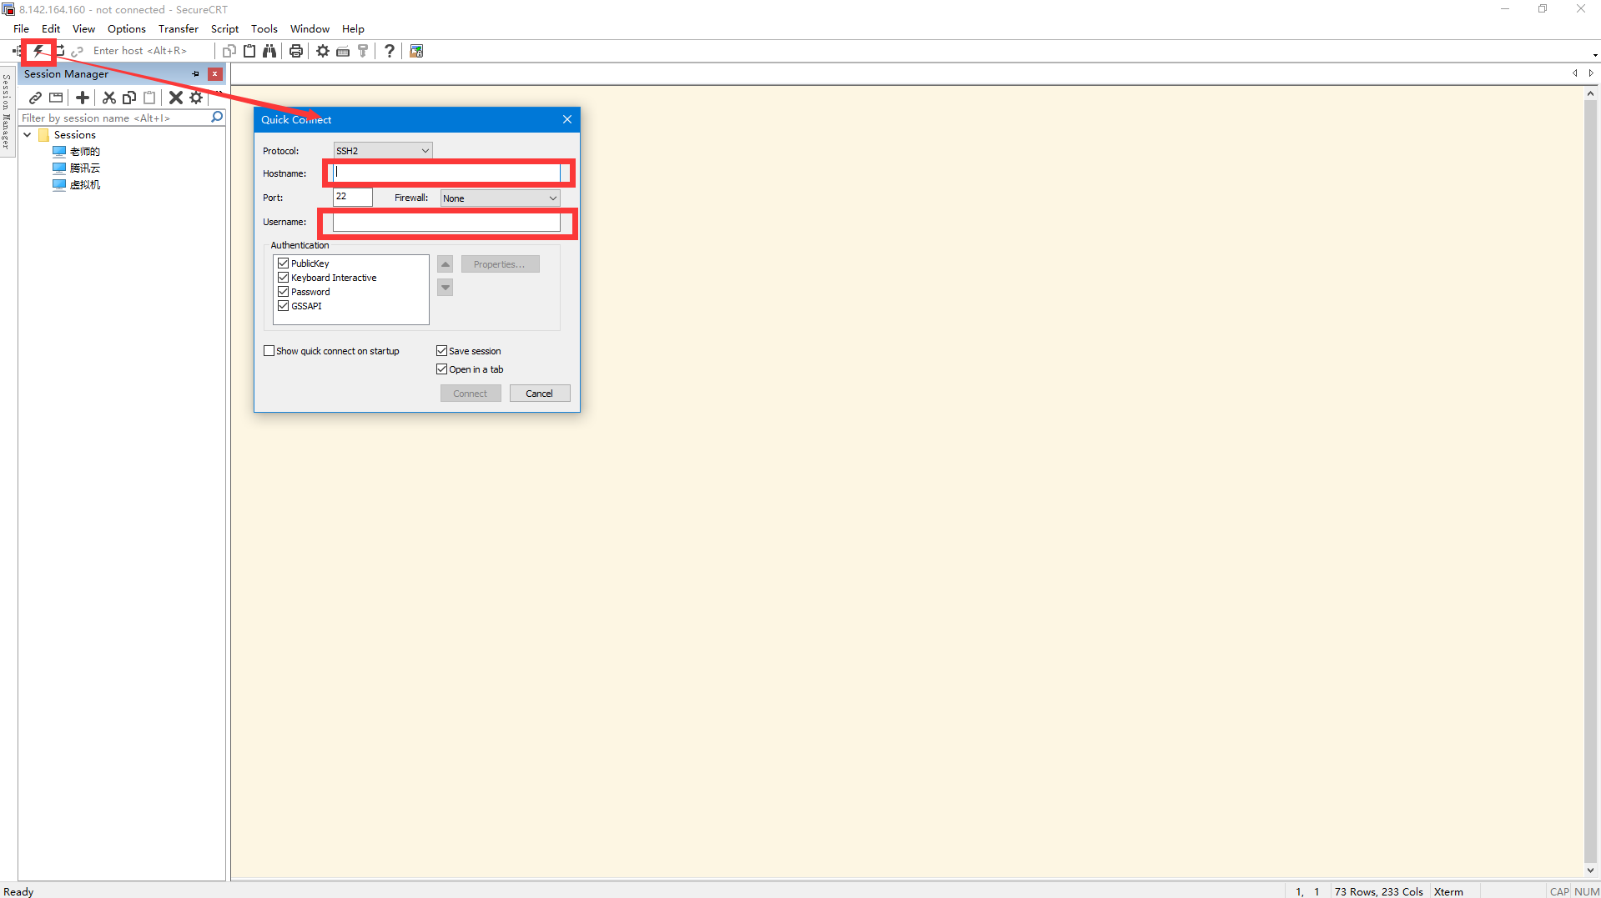Click the Quick Connect lightning bolt icon
1601x898 pixels.
pyautogui.click(x=38, y=51)
